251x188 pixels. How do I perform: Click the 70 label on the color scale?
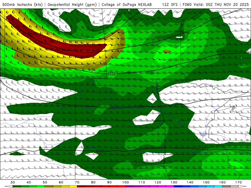point(77,182)
